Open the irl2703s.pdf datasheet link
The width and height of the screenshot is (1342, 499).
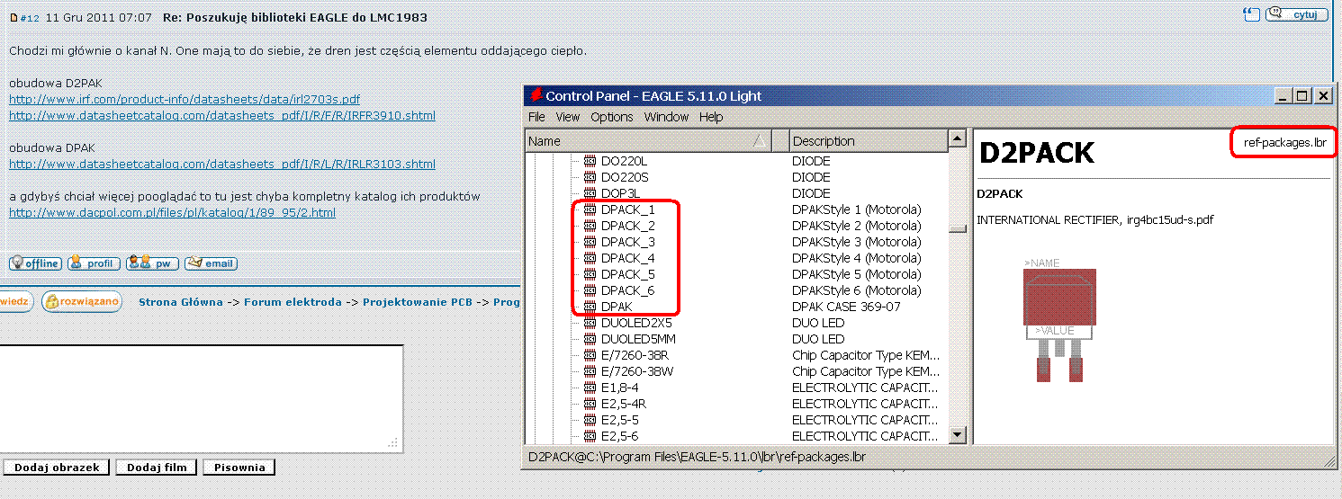click(185, 99)
